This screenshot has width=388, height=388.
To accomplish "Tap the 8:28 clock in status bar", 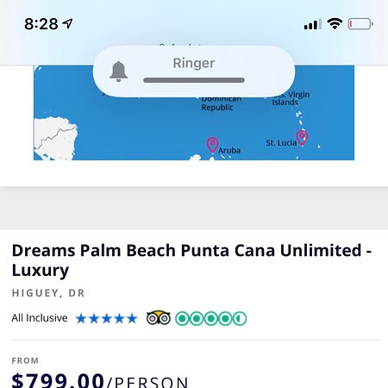I will click(41, 24).
